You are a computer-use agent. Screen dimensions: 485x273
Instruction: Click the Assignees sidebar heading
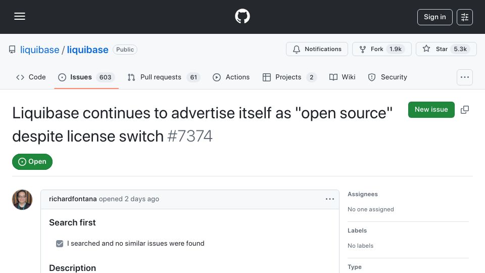coord(363,194)
